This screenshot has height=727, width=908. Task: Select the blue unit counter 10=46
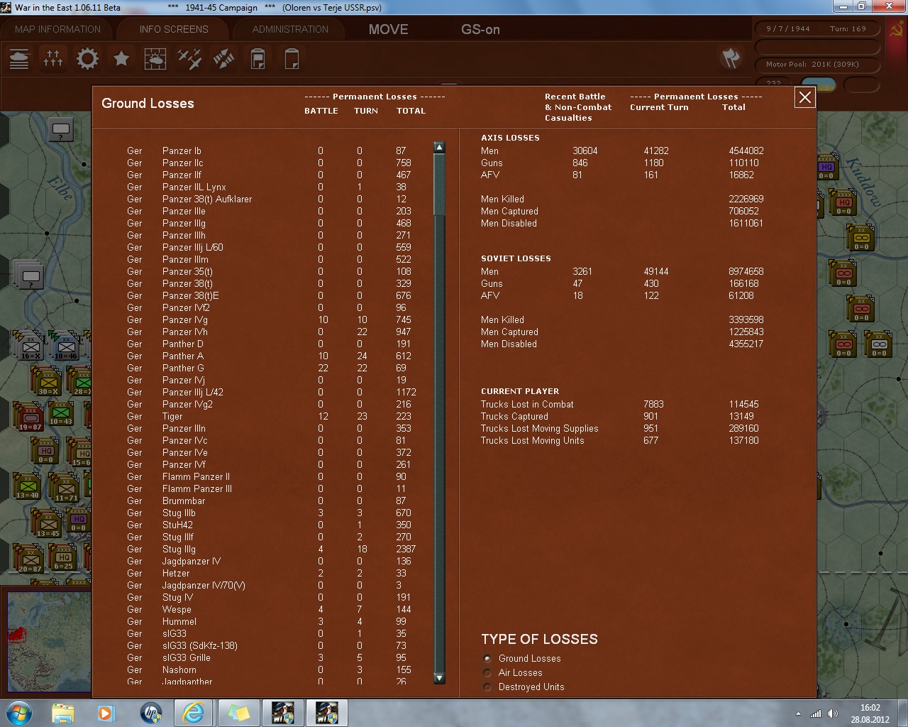click(65, 346)
